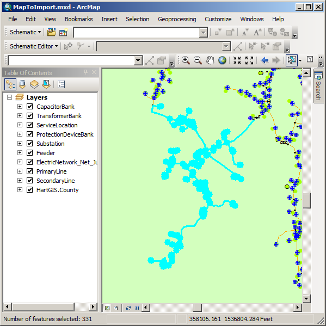This screenshot has width=326, height=326.
Task: Toggle ProtectionDeviceBank layer checkbox
Action: [29, 134]
